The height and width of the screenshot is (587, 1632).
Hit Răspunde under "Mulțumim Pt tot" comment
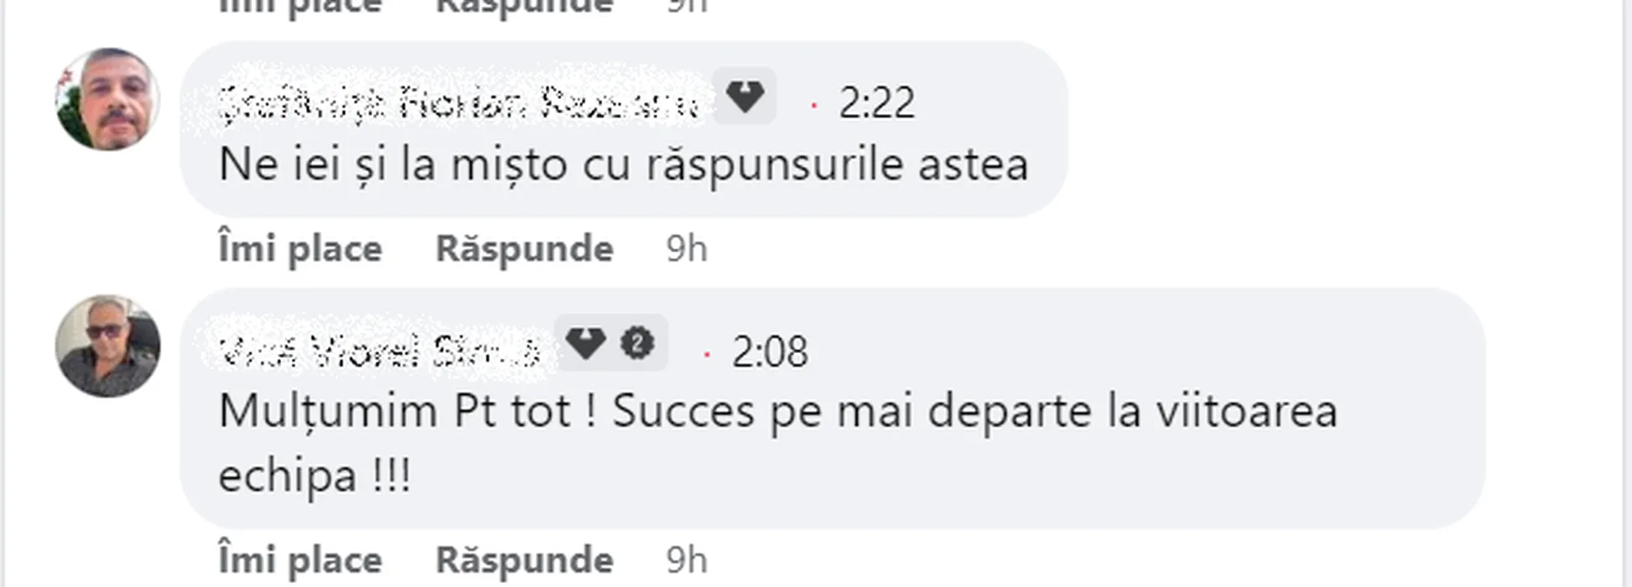(524, 560)
